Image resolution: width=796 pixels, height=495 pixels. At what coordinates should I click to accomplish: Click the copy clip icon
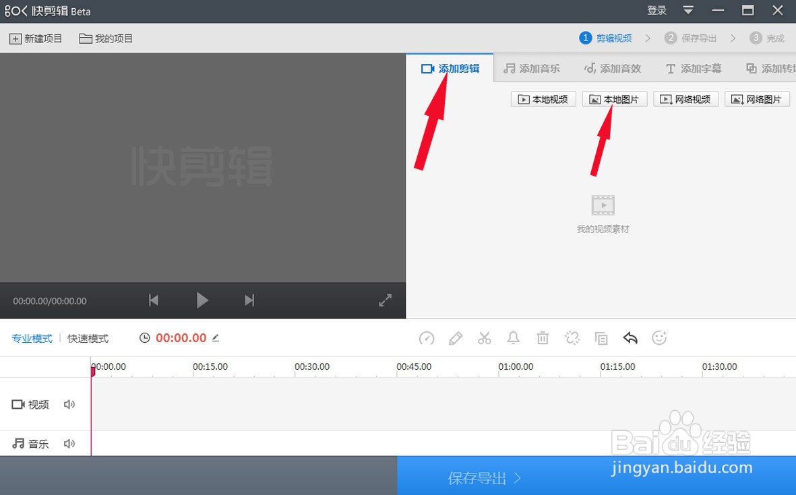601,338
